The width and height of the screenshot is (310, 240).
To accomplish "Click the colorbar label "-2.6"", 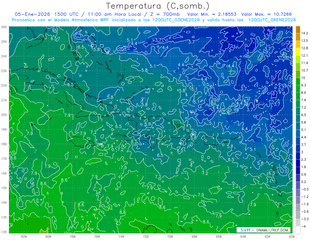I will (305, 212).
